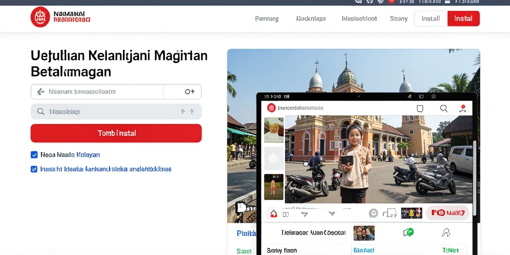Click the red home icon in mockup toolbar
Viewport: 510px width, 255px height.
(x=274, y=213)
